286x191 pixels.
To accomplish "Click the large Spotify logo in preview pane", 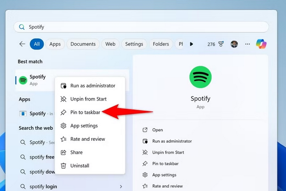I will click(x=200, y=77).
